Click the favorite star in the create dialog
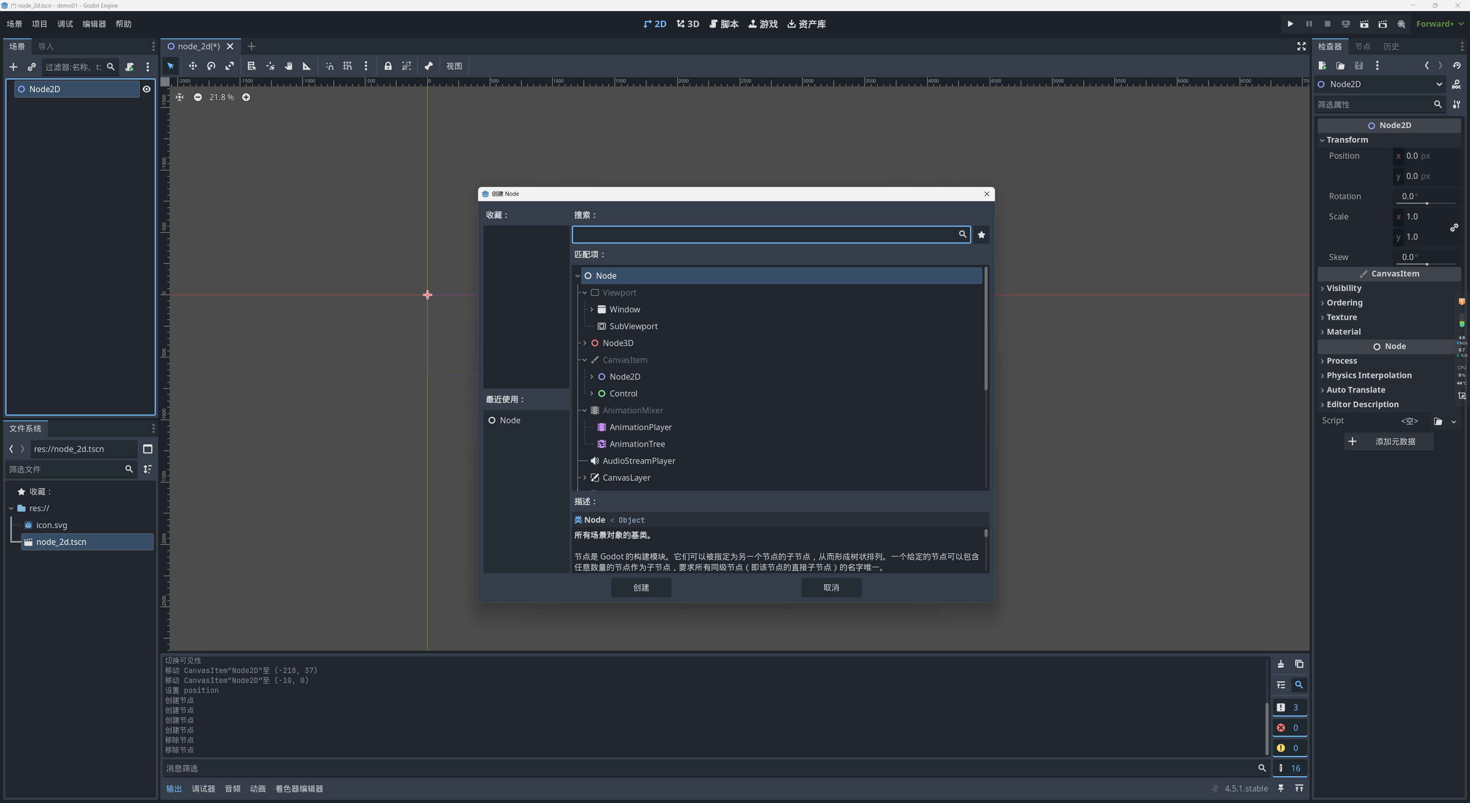 pos(981,235)
